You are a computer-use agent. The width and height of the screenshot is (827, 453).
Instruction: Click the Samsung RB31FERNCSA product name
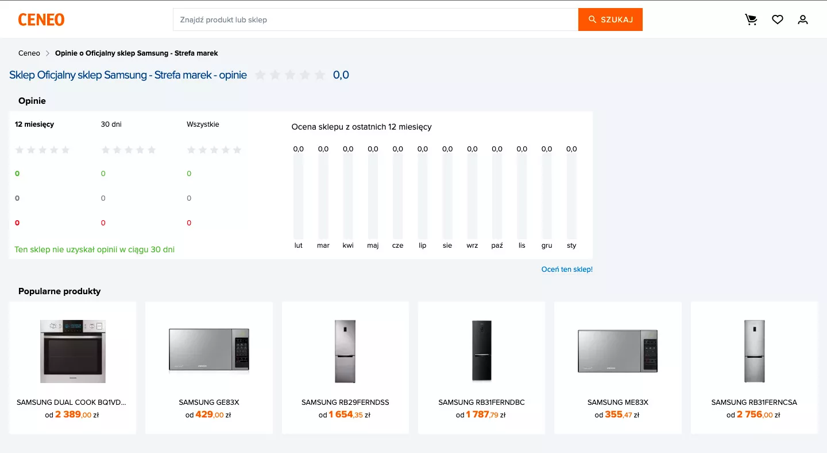click(754, 403)
